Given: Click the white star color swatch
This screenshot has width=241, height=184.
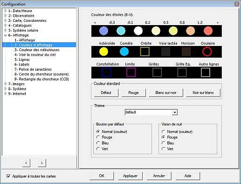Looking at the screenshot, I should pyautogui.click(x=138, y=31).
